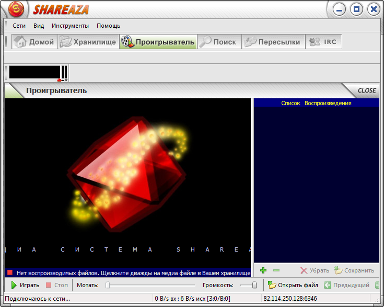Switch to the Пересылки tab
The width and height of the screenshot is (384, 307).
(x=273, y=42)
